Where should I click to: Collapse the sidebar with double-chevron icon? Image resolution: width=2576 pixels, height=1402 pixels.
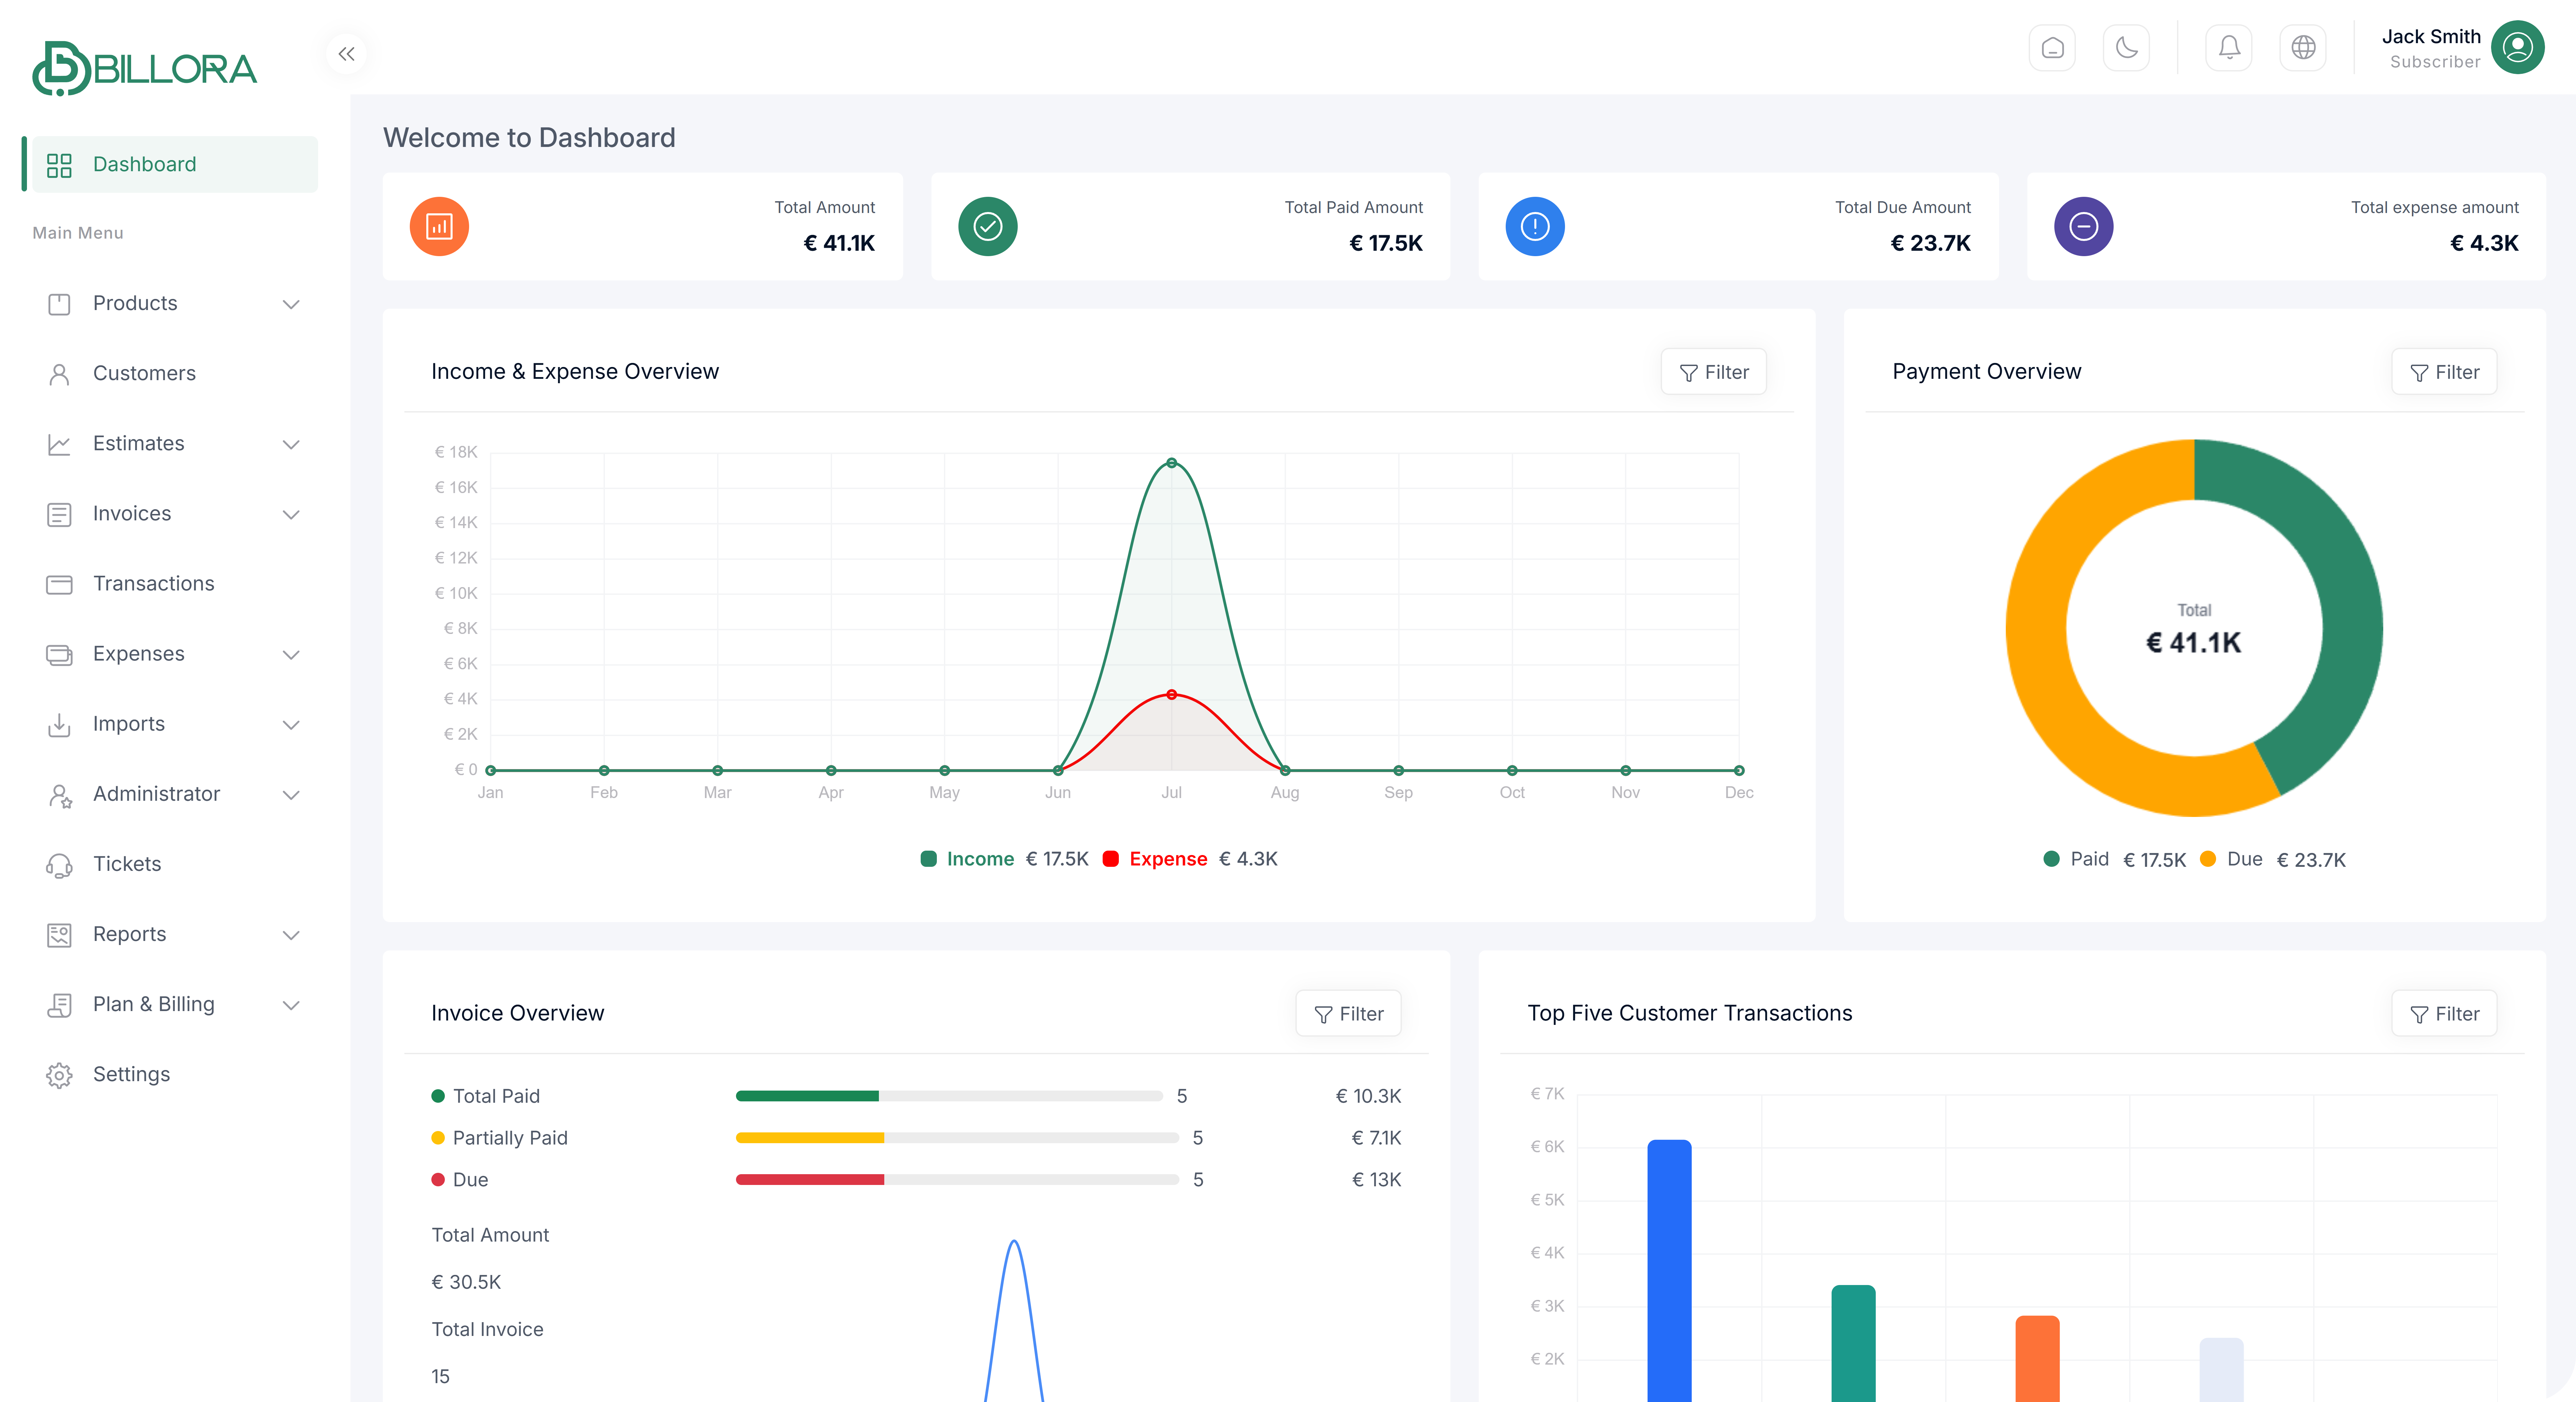click(x=346, y=54)
